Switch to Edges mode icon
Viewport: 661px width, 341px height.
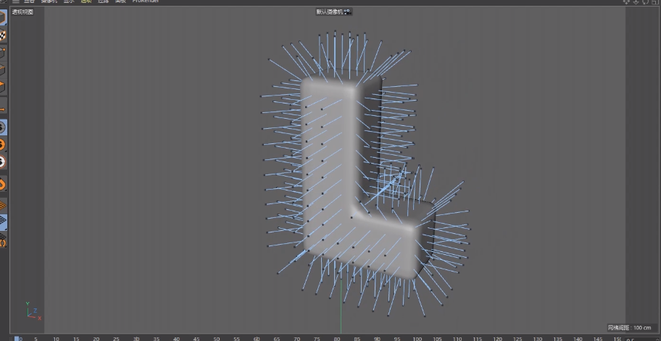tap(3, 70)
